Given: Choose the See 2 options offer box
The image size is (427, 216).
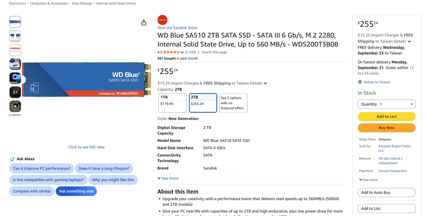Looking at the screenshot, I should click(x=233, y=103).
